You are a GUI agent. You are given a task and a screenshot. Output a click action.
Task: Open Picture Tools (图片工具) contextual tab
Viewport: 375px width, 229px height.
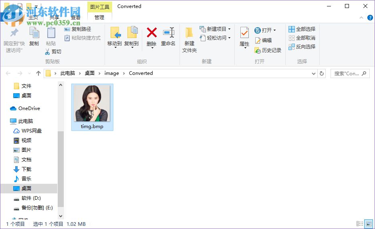100,7
